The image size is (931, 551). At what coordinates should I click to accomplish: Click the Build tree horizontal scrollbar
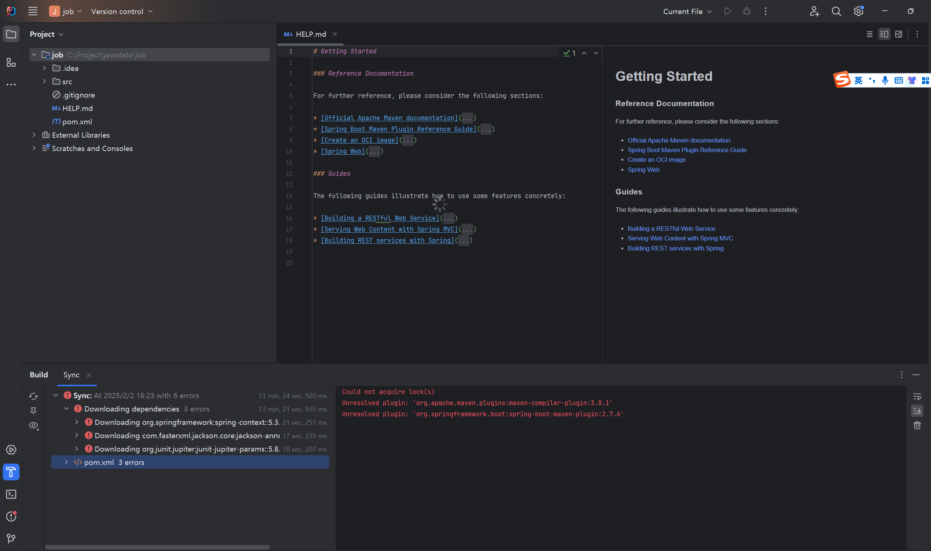(157, 547)
